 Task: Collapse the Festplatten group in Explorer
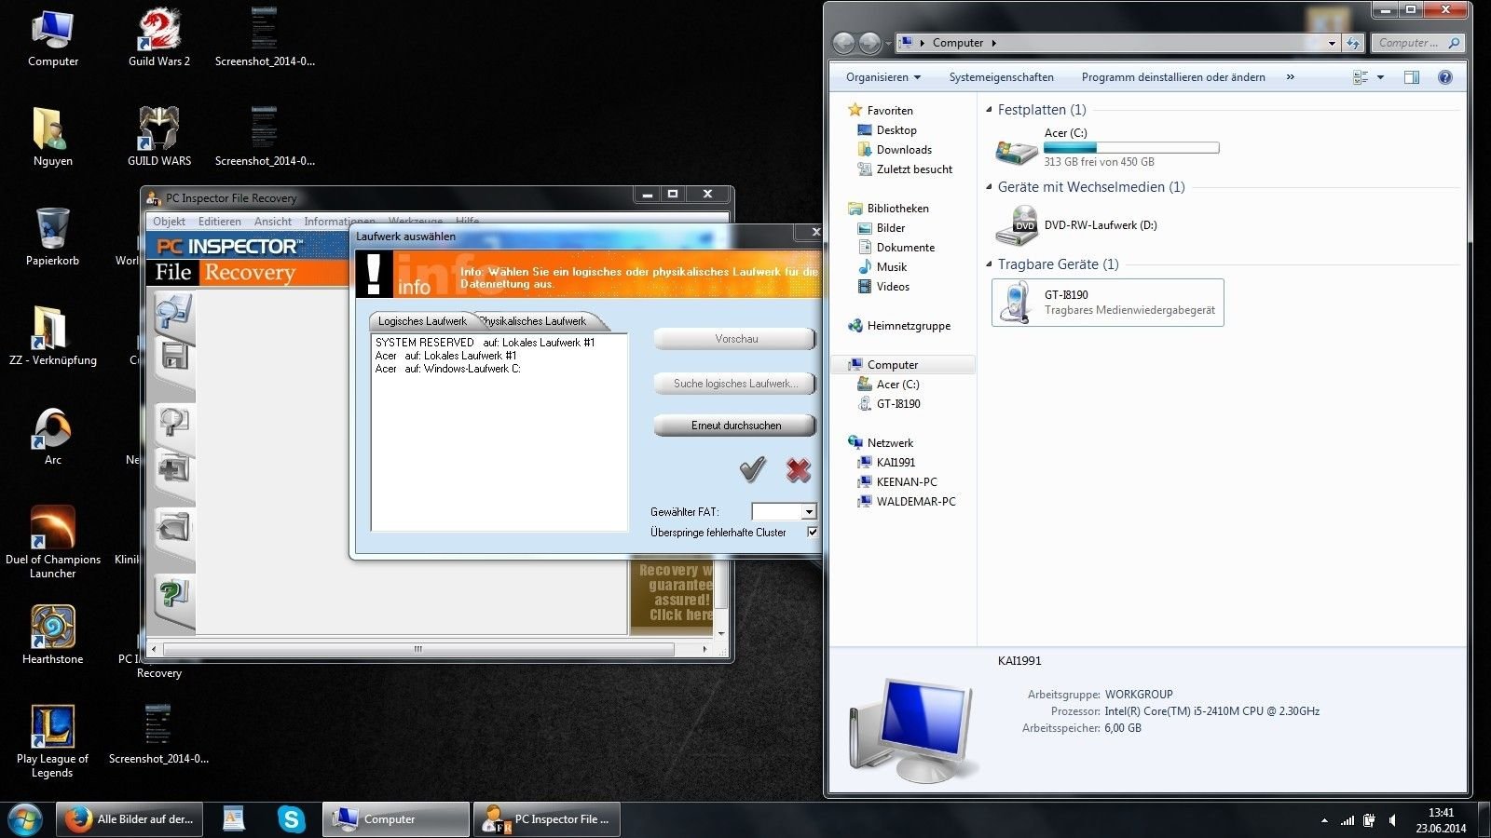(x=989, y=110)
